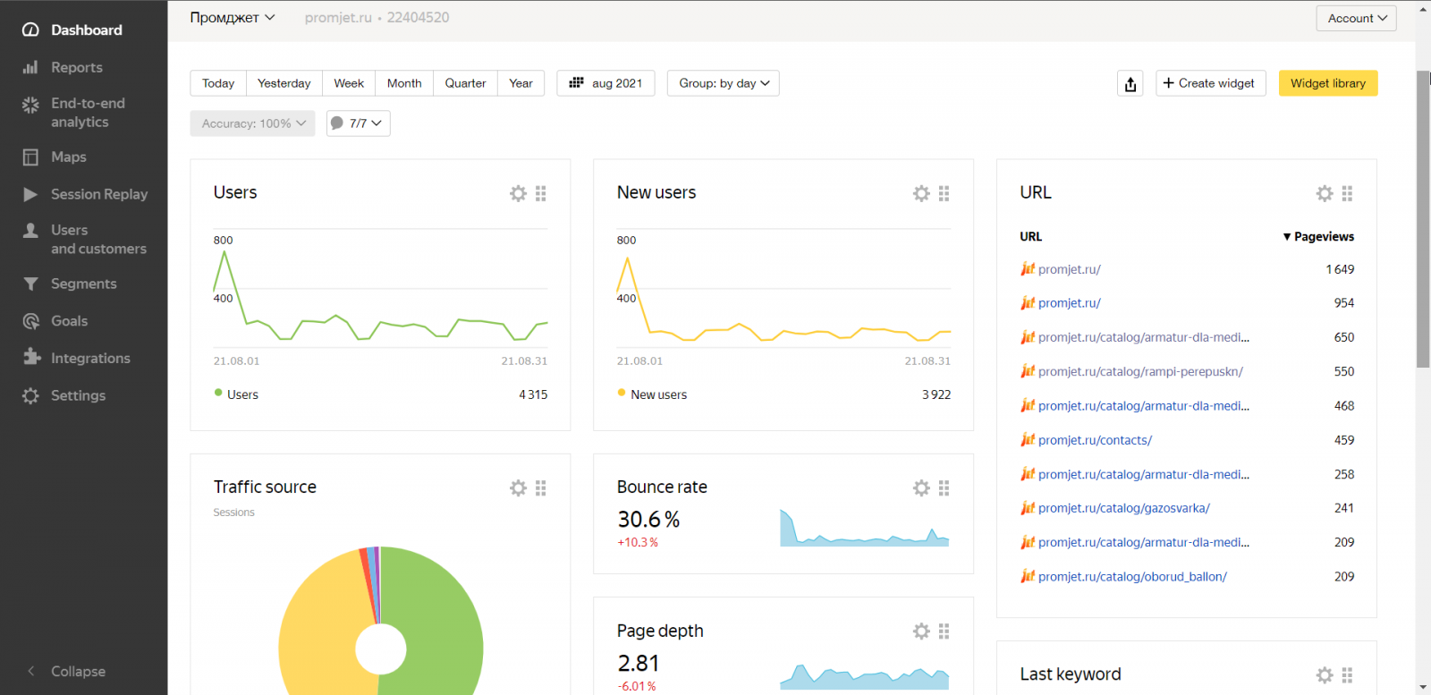The width and height of the screenshot is (1431, 695).
Task: Open promjet.ru/catalog/oborud_ballon/ link
Action: point(1132,577)
